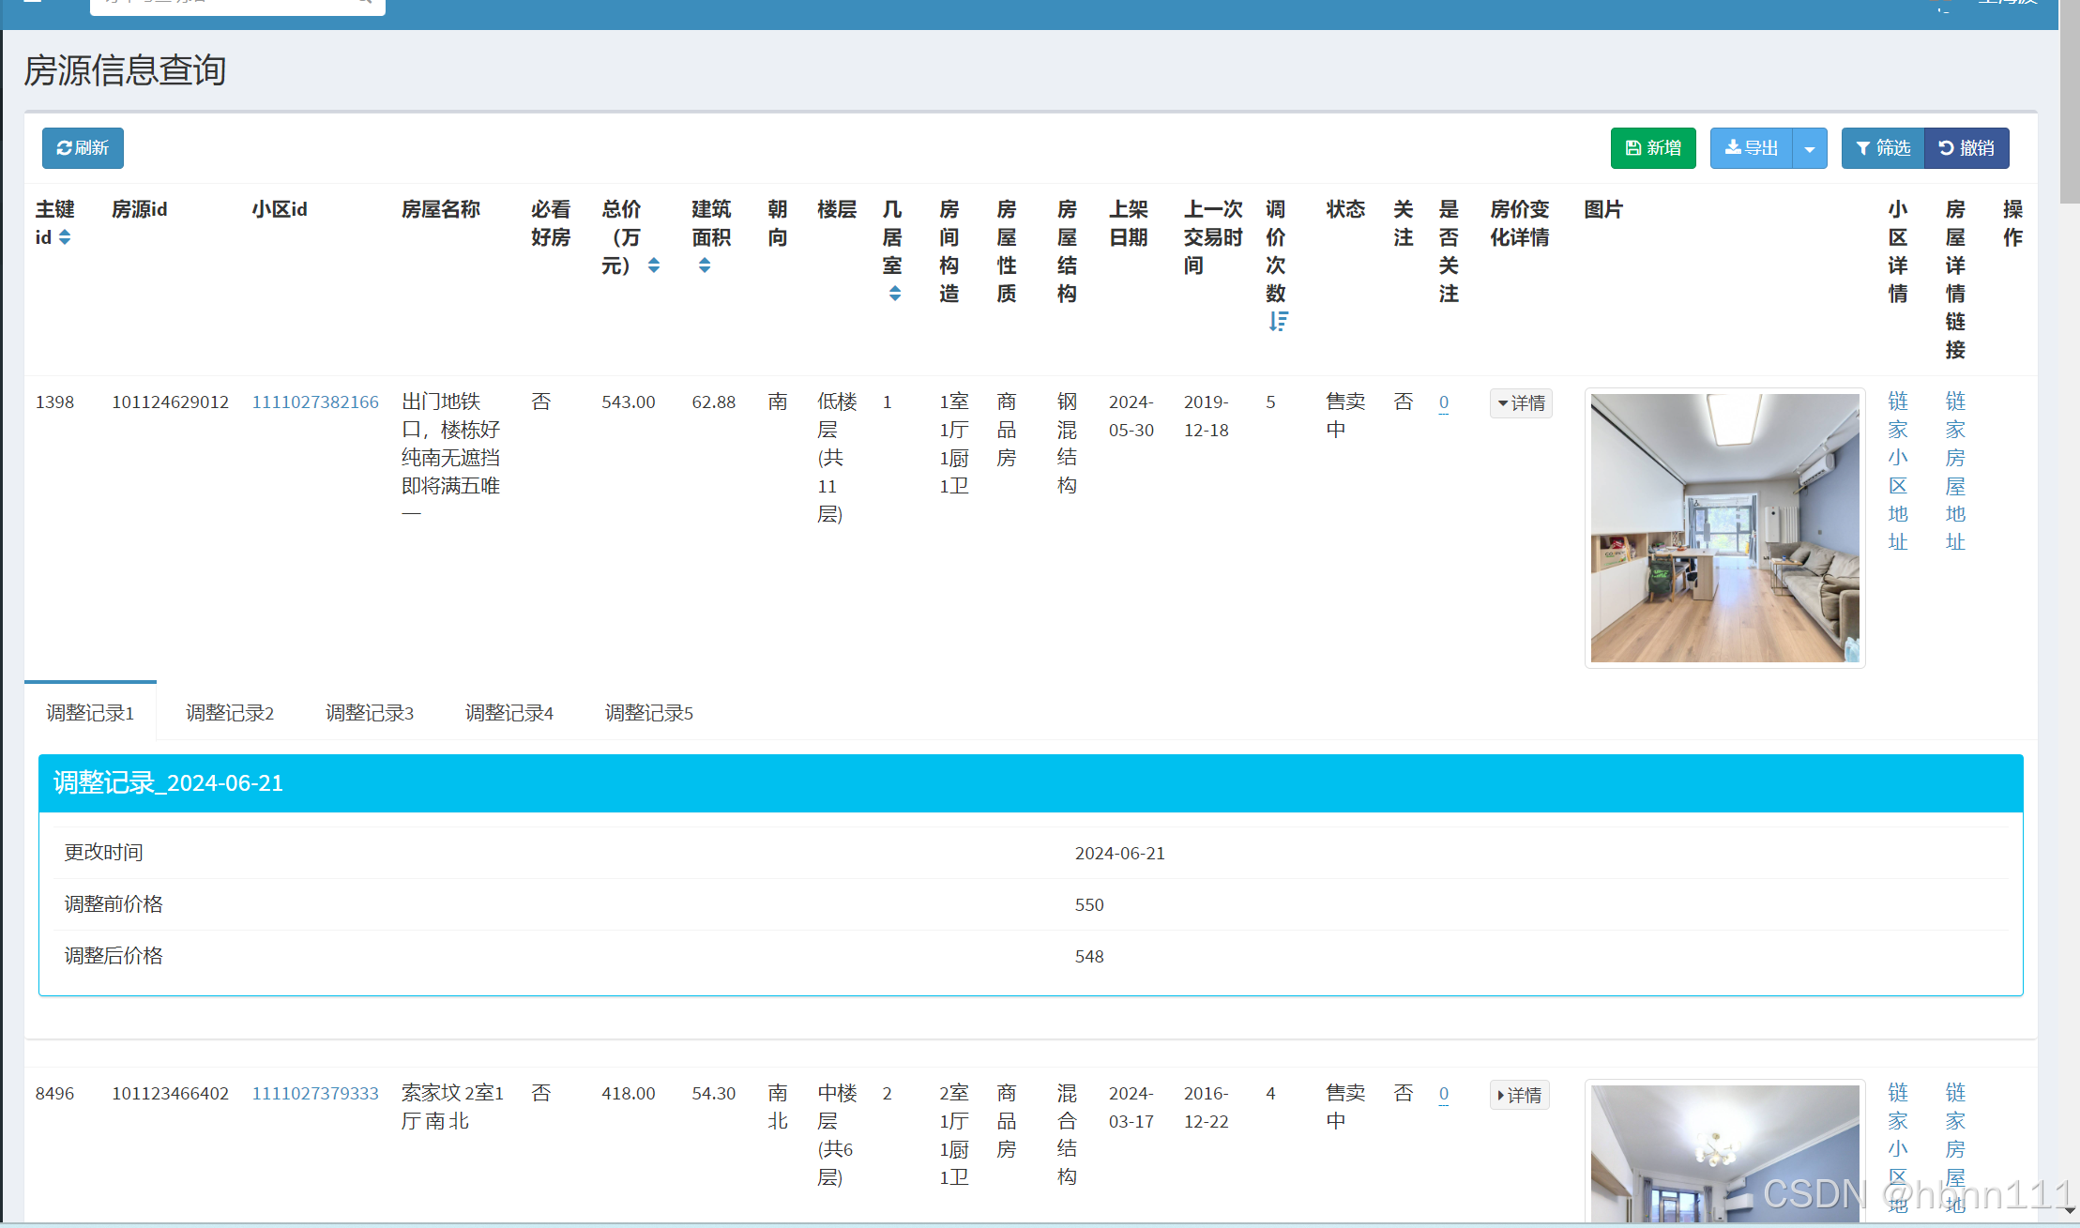Open the export dropdown caret
2080x1228 pixels.
click(1809, 148)
